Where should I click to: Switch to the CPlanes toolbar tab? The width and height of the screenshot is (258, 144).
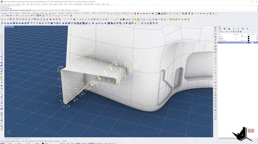(x=11, y=13)
